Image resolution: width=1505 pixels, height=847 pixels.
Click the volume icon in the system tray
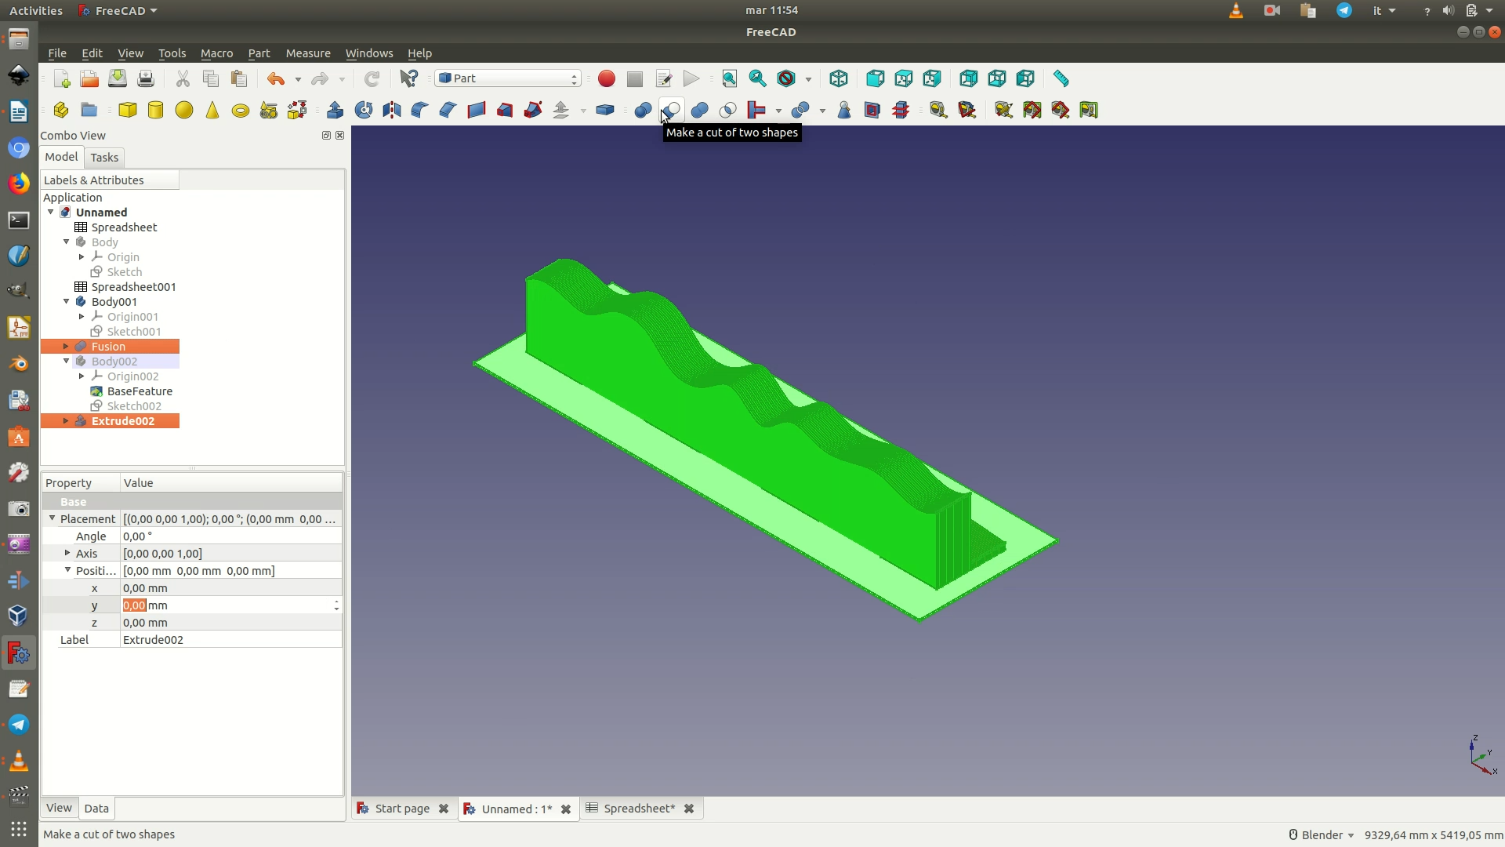click(1448, 11)
